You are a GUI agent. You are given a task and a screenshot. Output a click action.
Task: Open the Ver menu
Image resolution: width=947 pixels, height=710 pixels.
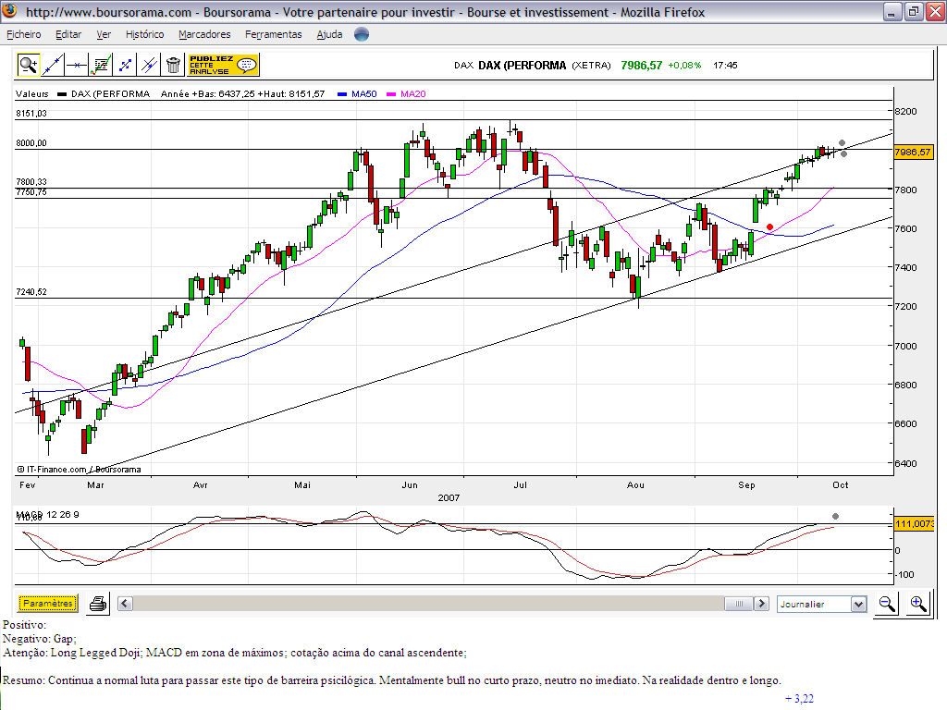104,34
